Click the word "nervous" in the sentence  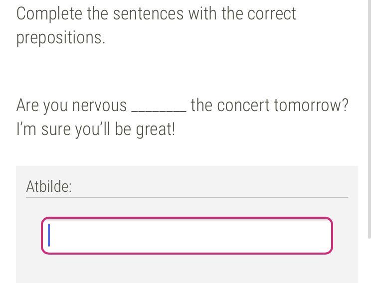click(x=99, y=106)
